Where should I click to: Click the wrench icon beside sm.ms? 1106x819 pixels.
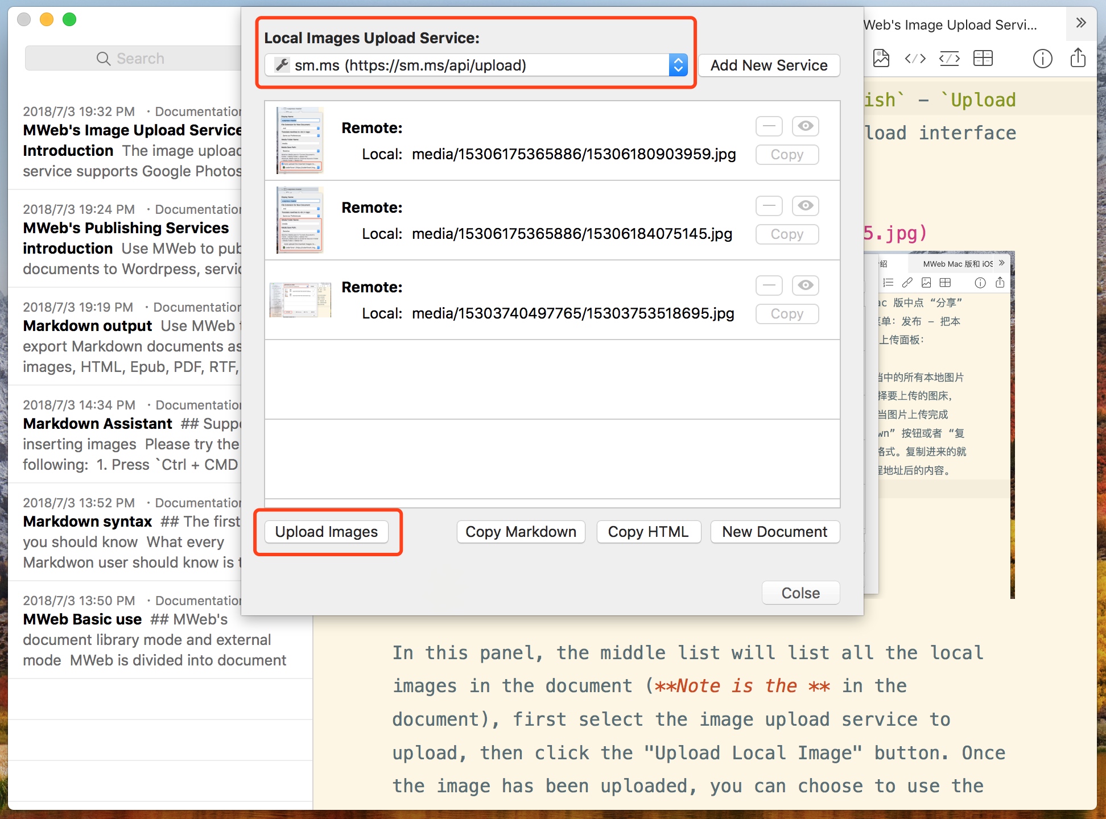click(x=282, y=65)
